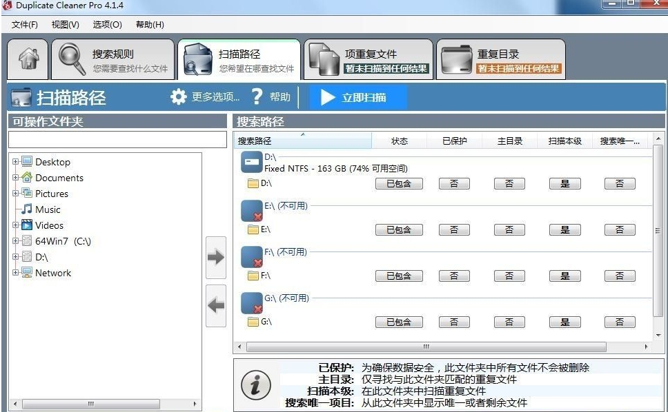The width and height of the screenshot is (668, 412).
Task: Click the folder tree horizontal scrollbar
Action: (x=91, y=404)
